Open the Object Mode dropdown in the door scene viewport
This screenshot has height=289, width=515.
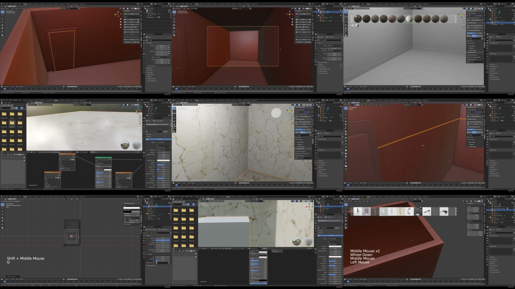click(x=6, y=8)
